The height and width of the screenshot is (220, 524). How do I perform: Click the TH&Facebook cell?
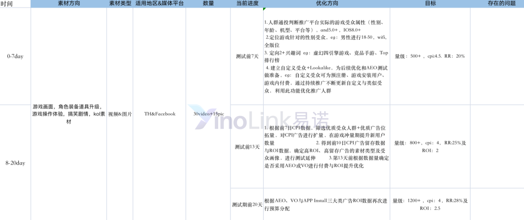[x=159, y=114]
